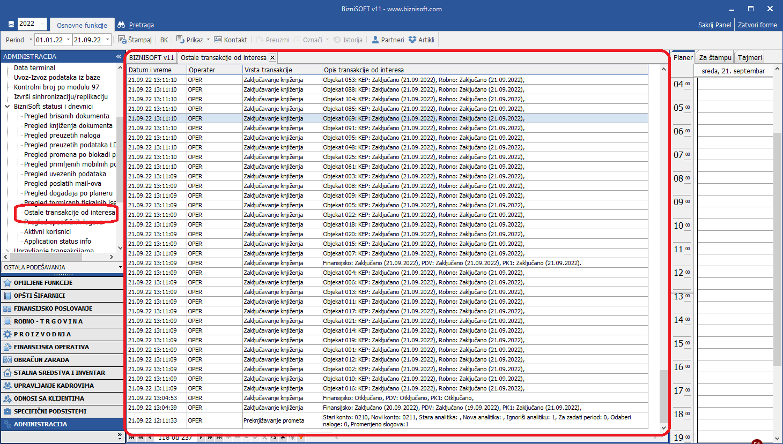Sort by the Vrsta transakcije column header
Image resolution: width=783 pixels, height=444 pixels.
pos(268,70)
